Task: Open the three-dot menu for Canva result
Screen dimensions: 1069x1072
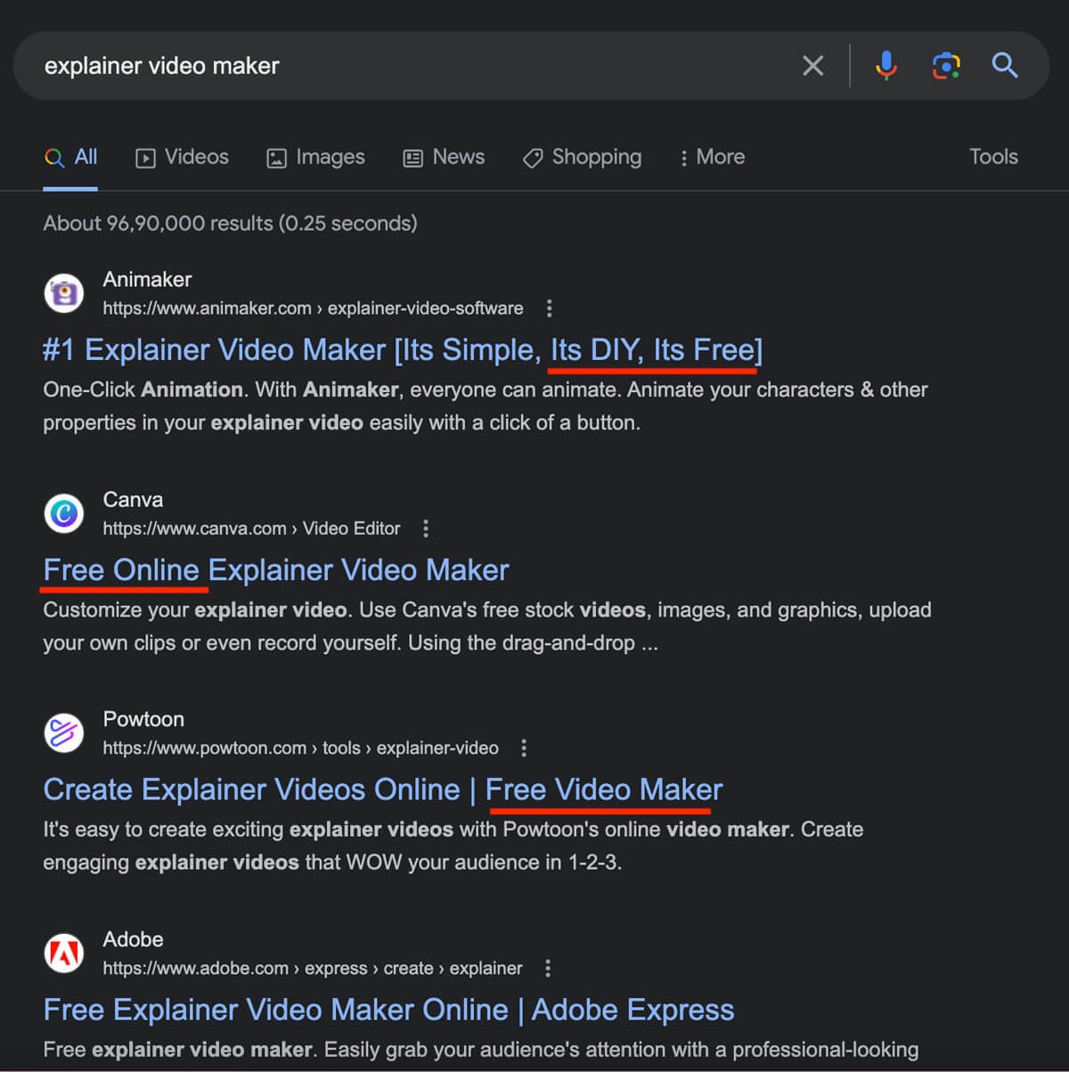Action: point(426,528)
